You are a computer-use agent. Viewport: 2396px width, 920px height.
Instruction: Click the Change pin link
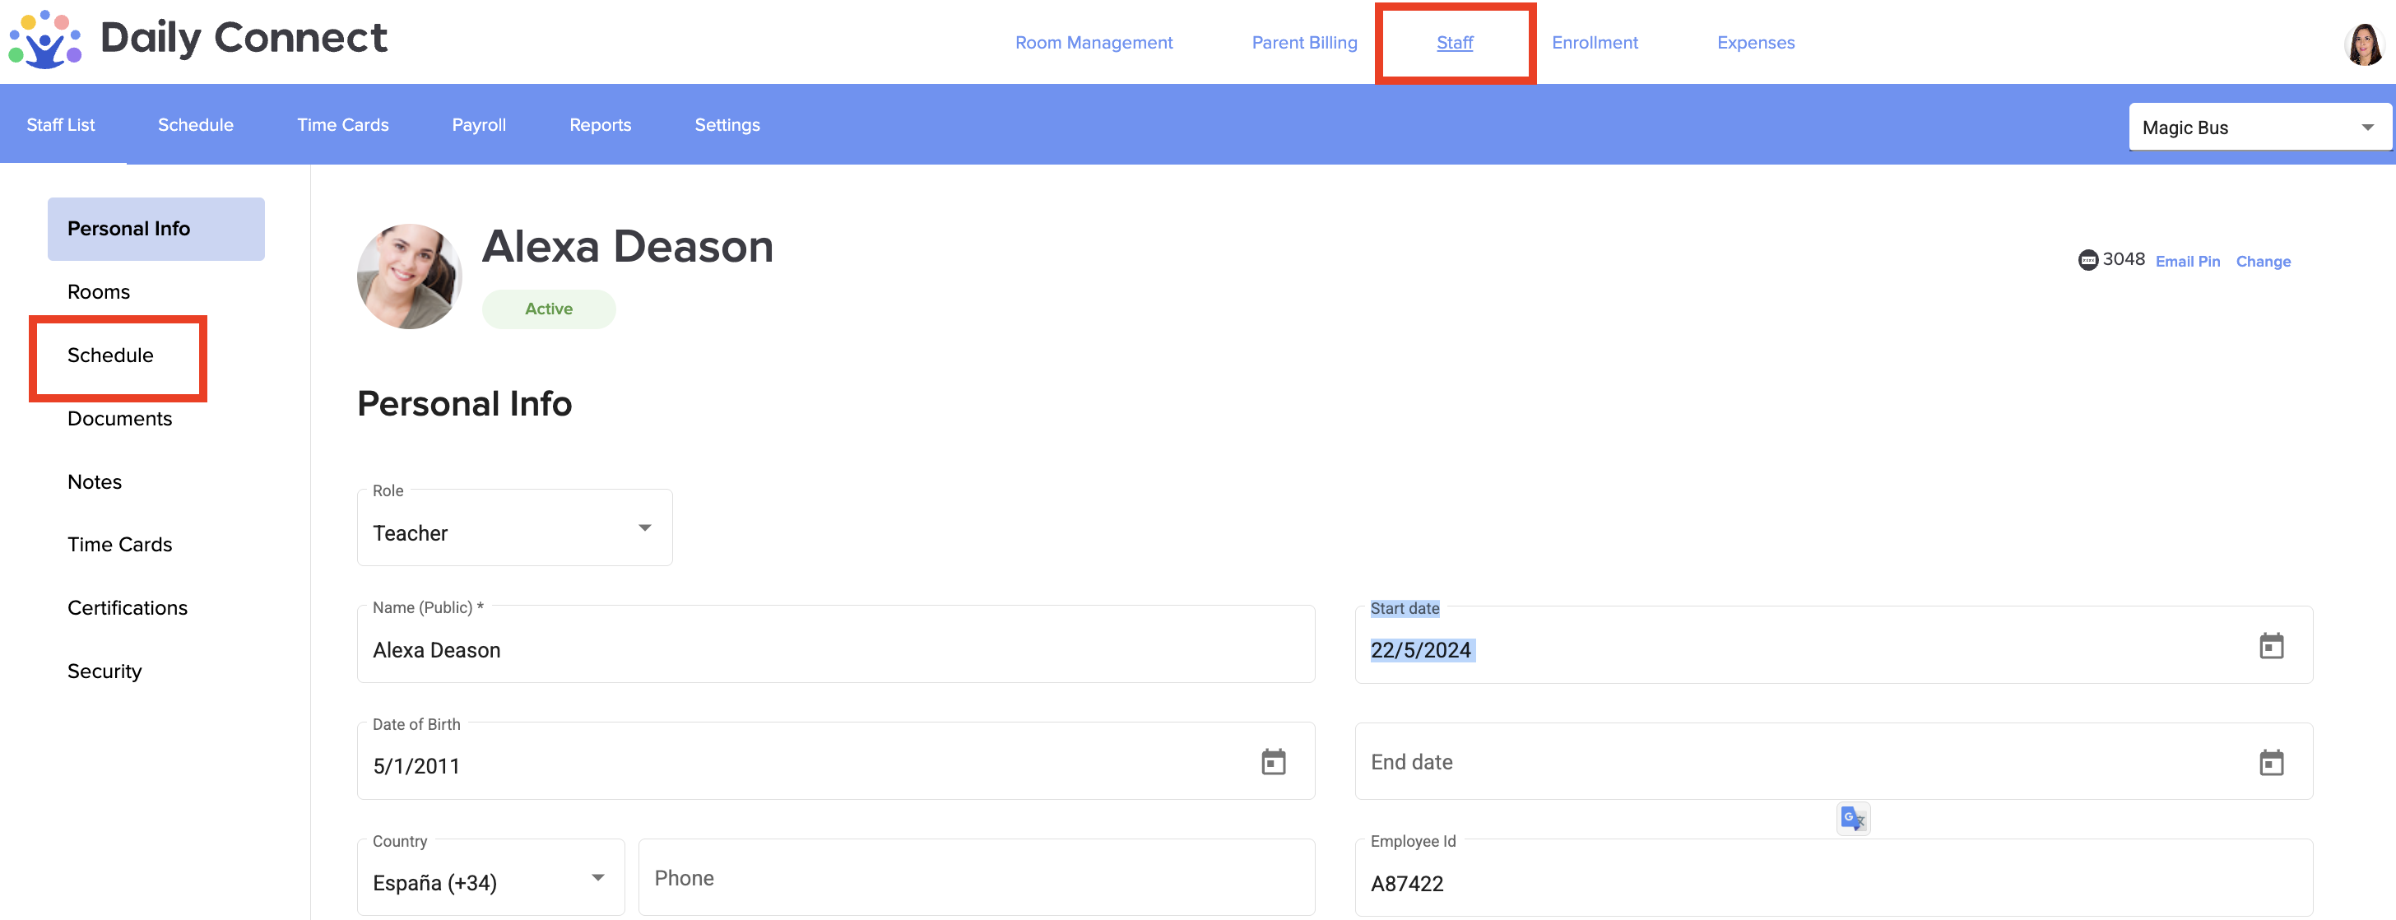coord(2262,262)
